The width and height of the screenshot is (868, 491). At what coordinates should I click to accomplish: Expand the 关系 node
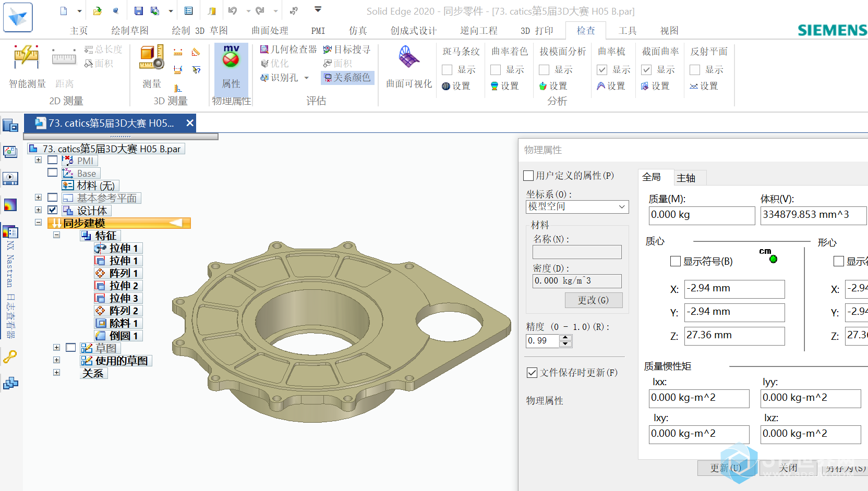pos(56,373)
